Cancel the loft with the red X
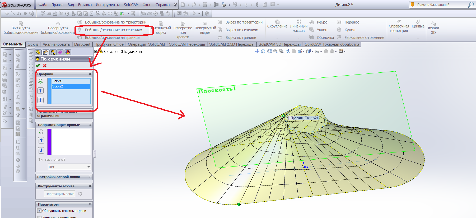 coord(44,66)
